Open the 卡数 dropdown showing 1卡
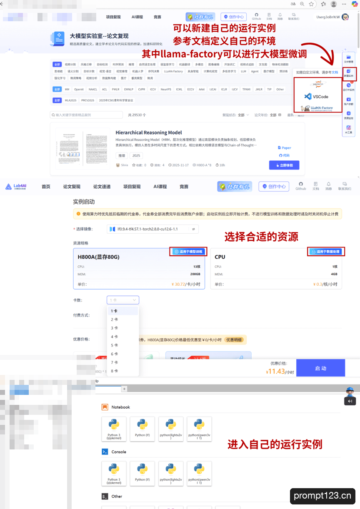Viewport: 360px width, 509px height. click(122, 300)
